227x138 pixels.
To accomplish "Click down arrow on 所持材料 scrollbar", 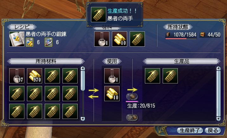I will click(83, 119).
